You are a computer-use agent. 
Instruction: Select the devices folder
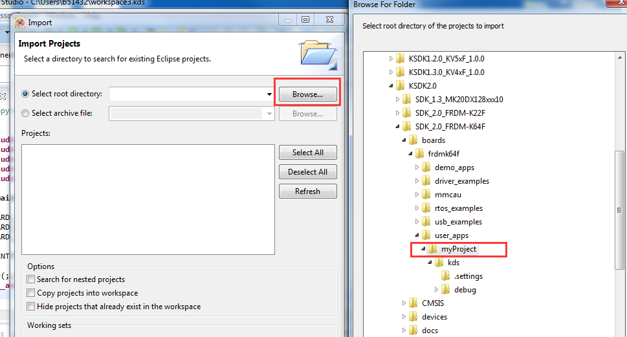click(434, 317)
